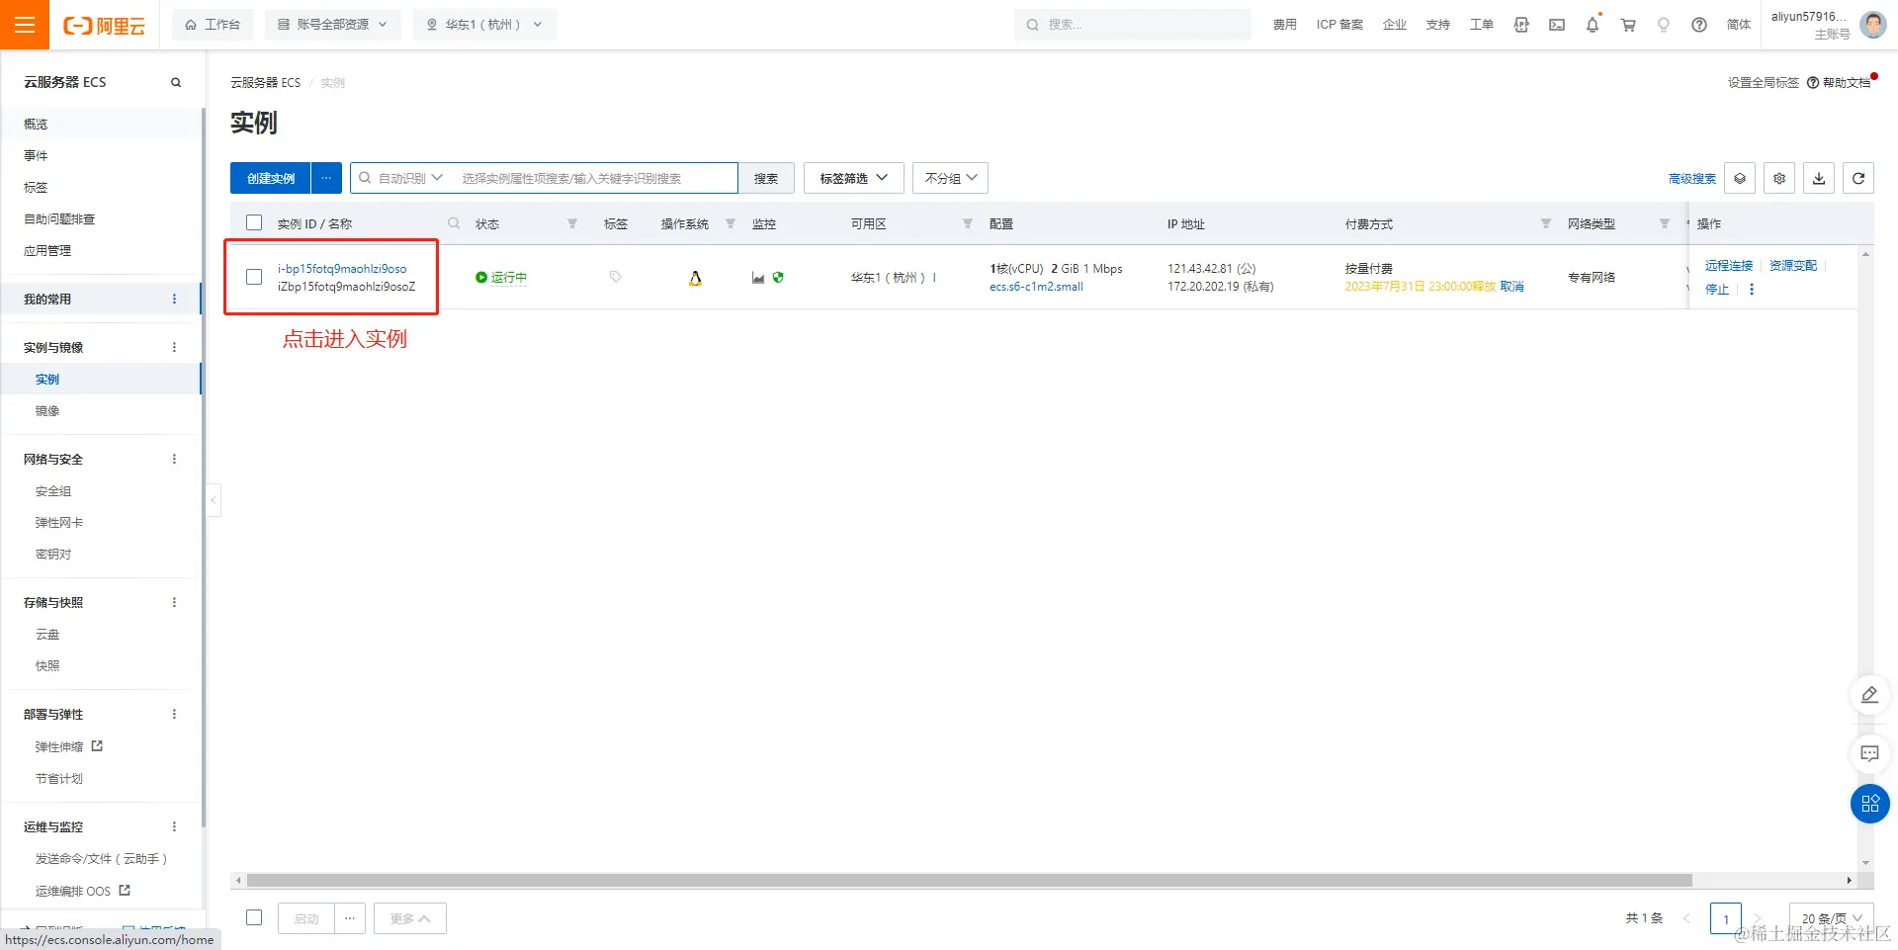Open instance link i-bp15fotq9maohlzi9oso
The image size is (1898, 950).
pyautogui.click(x=342, y=268)
